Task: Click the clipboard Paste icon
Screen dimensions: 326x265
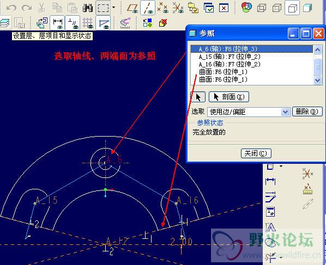Action: click(x=73, y=8)
